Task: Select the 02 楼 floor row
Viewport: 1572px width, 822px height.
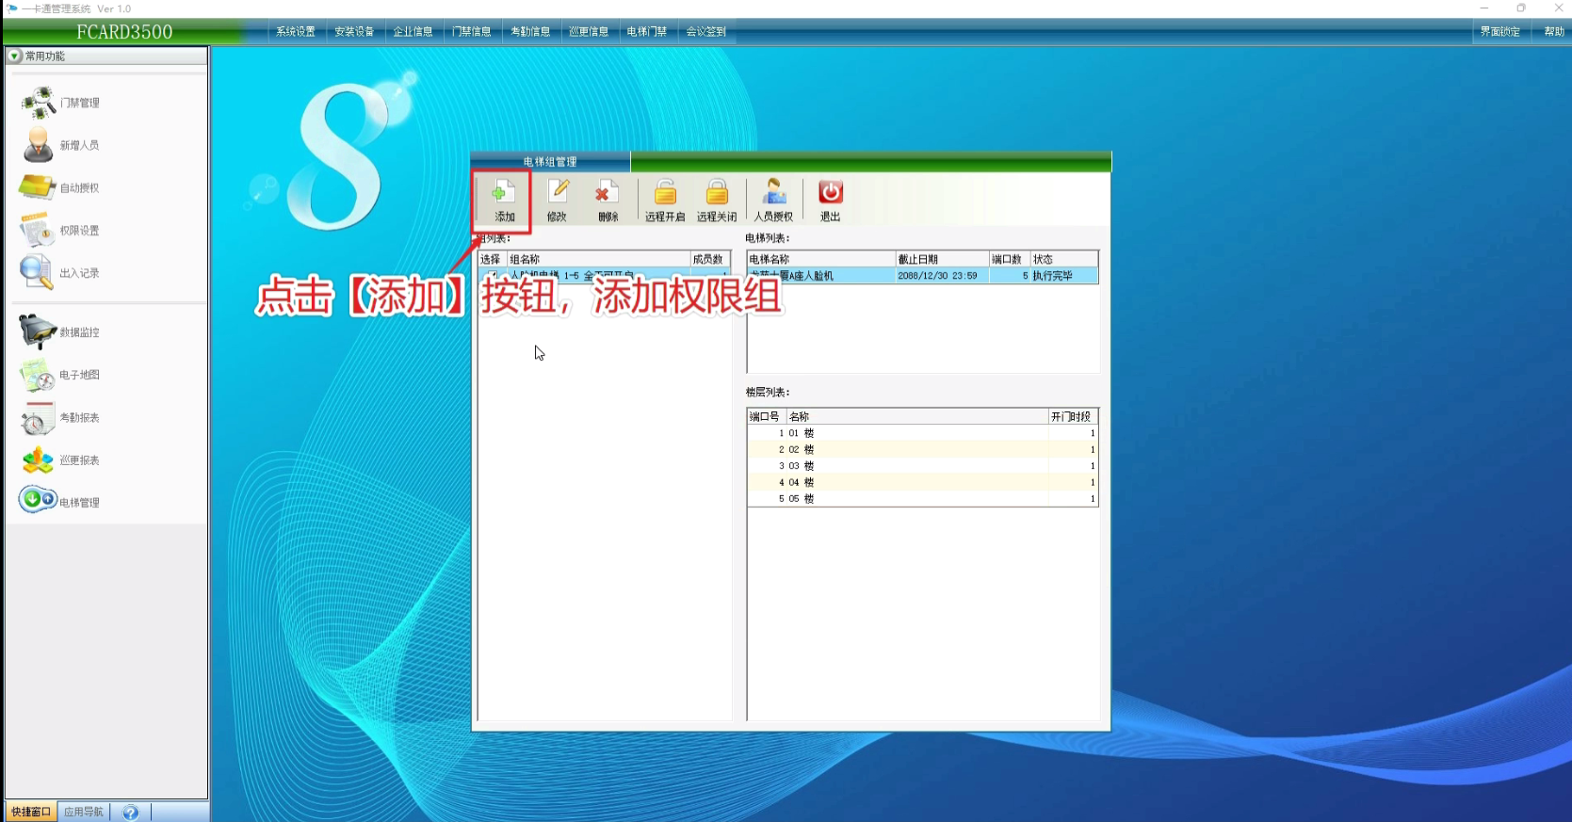Action: tap(923, 449)
